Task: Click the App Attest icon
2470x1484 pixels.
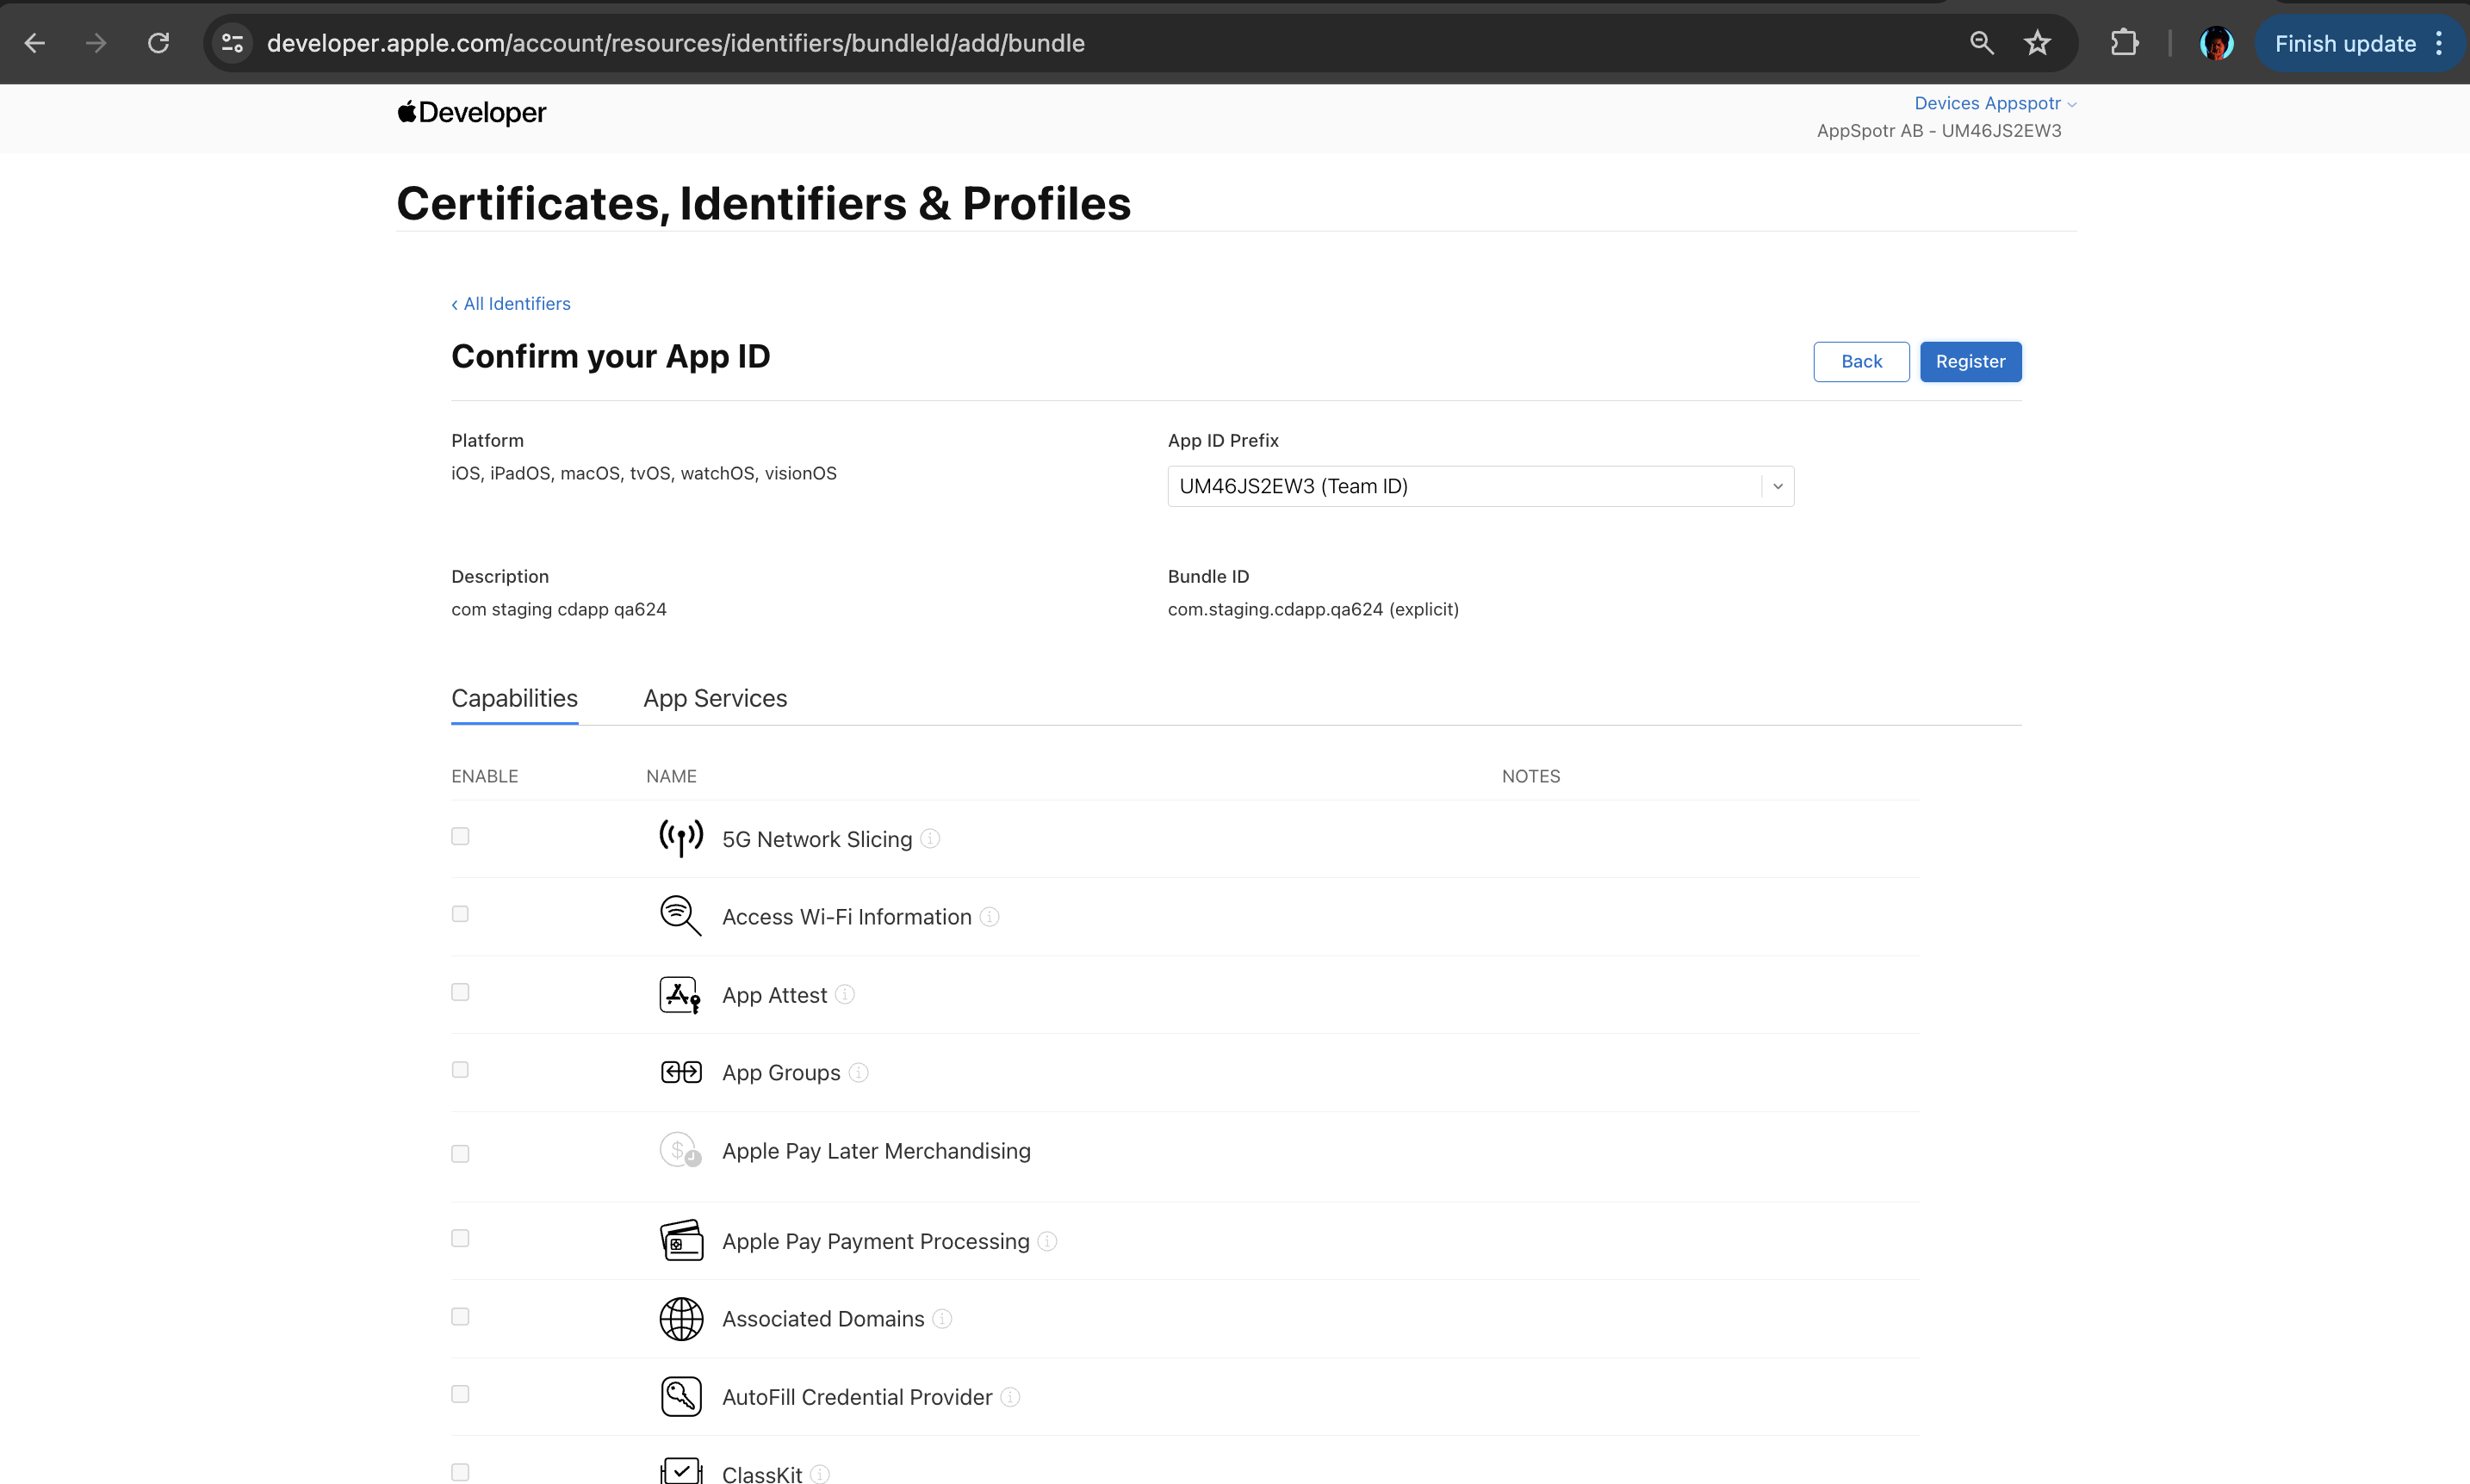Action: (680, 994)
